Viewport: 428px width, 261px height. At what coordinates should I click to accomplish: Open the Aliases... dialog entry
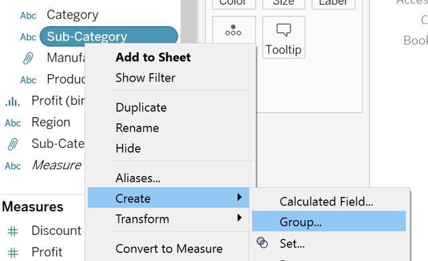[138, 178]
